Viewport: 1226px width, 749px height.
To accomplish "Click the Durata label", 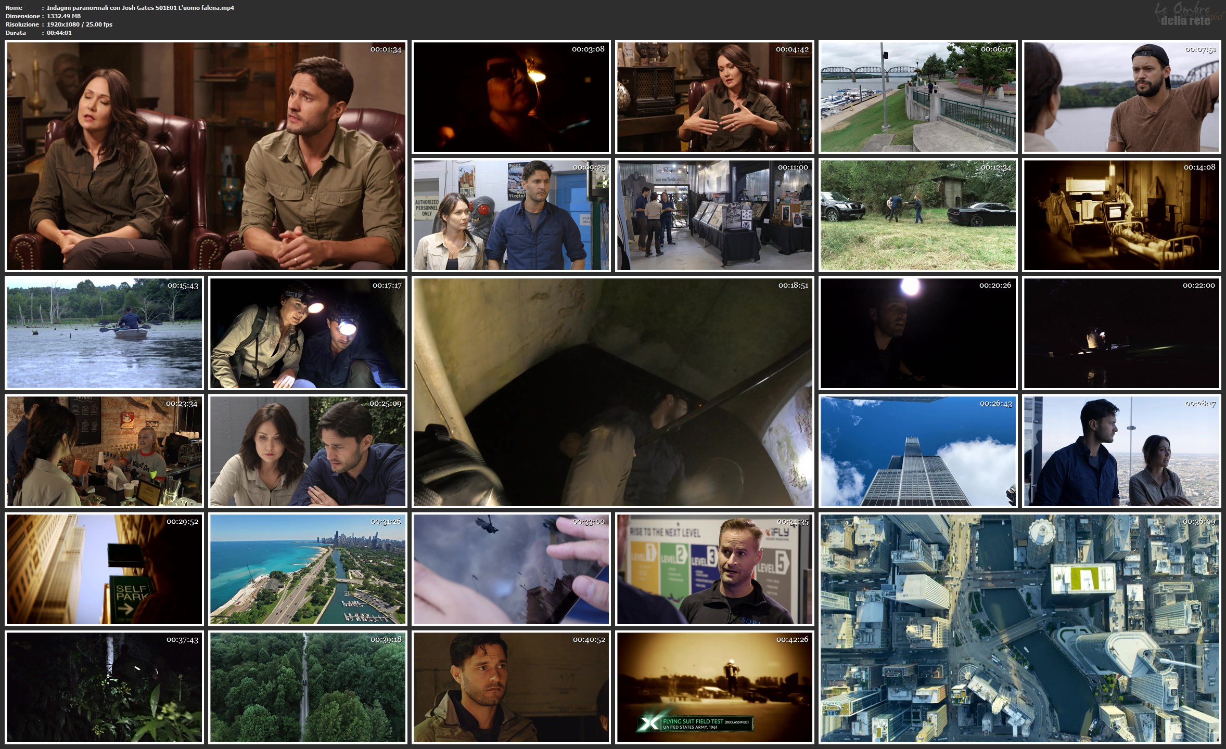I will tap(16, 33).
